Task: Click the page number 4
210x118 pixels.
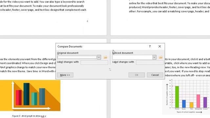Action: pos(87,21)
